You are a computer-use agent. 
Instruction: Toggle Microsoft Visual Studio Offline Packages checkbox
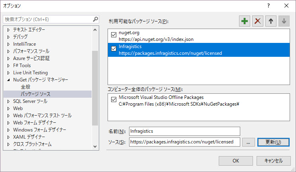(x=114, y=100)
